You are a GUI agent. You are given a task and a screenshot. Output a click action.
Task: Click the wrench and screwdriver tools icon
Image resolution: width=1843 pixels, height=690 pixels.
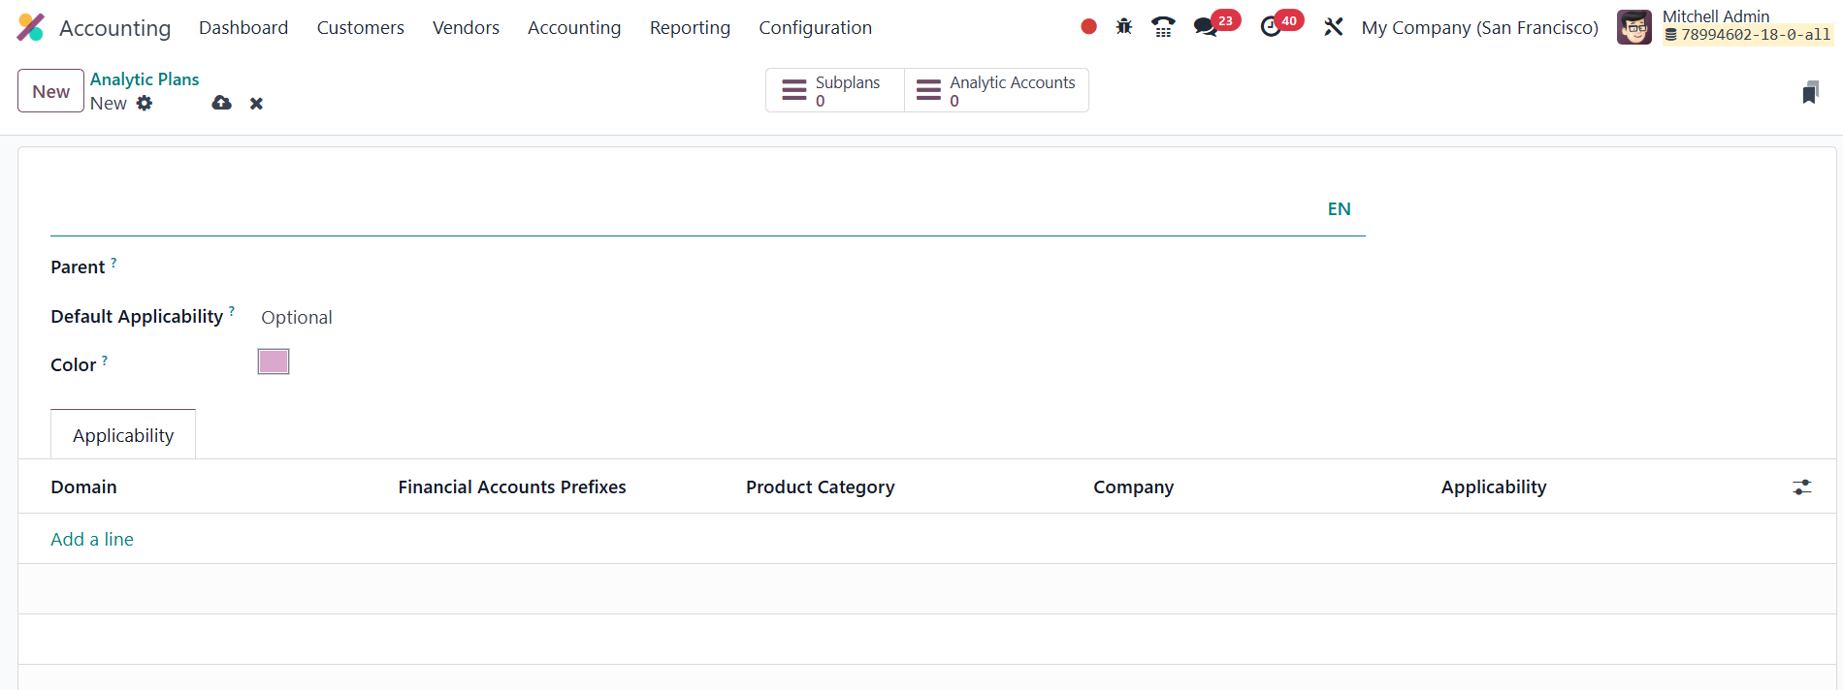click(1334, 27)
